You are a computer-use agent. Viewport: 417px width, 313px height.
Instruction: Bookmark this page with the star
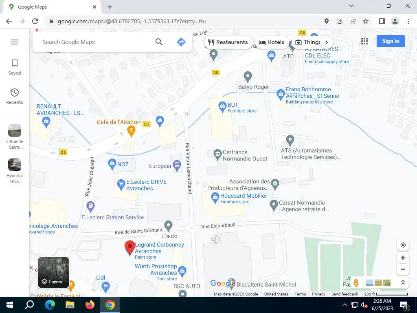366,21
